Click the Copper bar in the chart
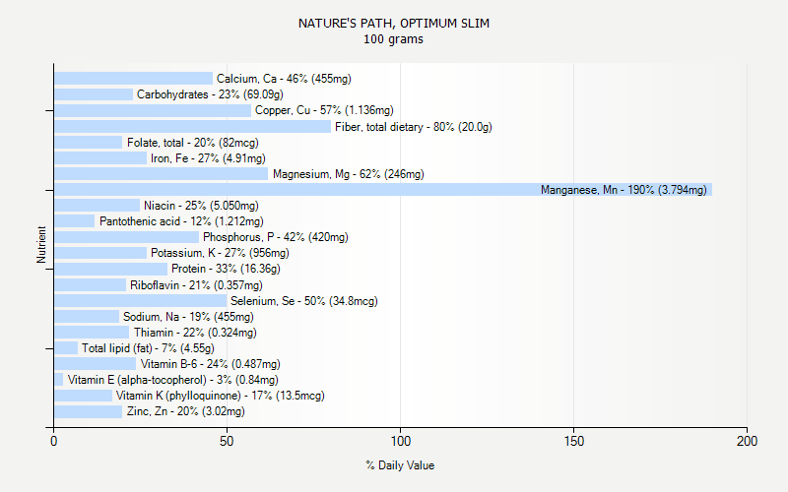 point(153,110)
